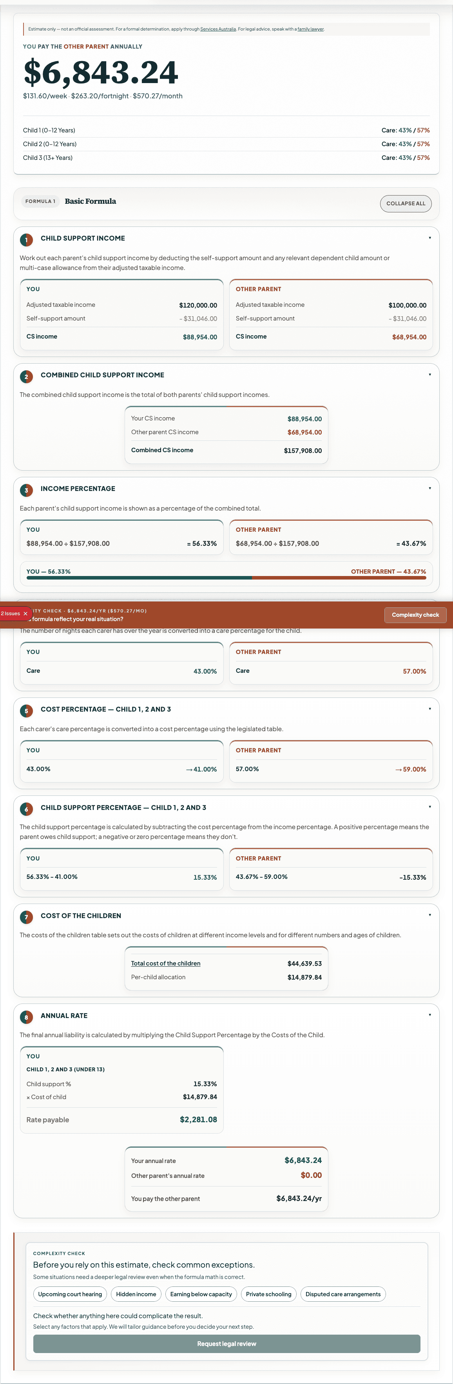Collapse the Child Support Percentage section arrow
The height and width of the screenshot is (1384, 453).
(429, 807)
